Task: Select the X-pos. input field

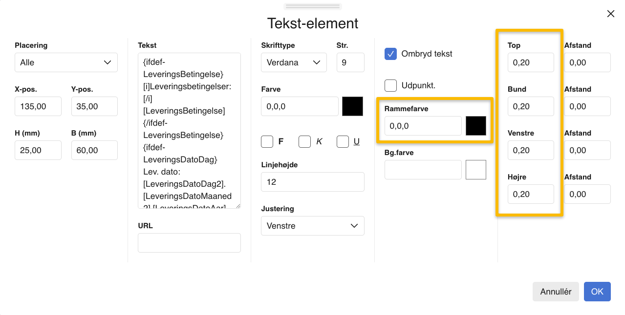Action: (x=38, y=106)
